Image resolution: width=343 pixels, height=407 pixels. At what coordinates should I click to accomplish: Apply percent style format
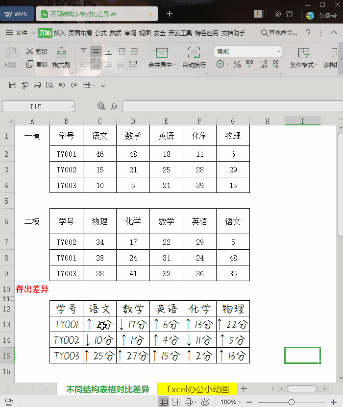pyautogui.click(x=237, y=64)
